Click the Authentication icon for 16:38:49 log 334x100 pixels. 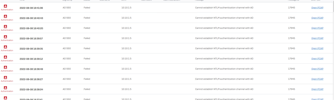[x=5, y=67]
